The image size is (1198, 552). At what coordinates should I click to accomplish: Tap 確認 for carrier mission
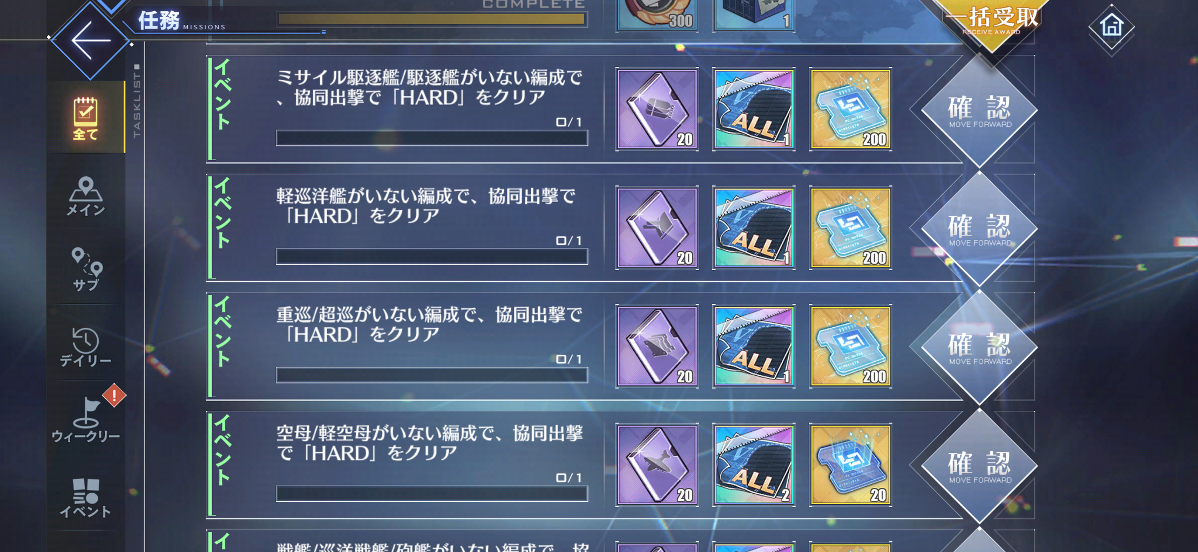pyautogui.click(x=979, y=466)
